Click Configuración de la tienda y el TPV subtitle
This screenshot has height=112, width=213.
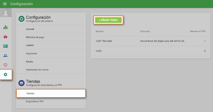point(44,85)
